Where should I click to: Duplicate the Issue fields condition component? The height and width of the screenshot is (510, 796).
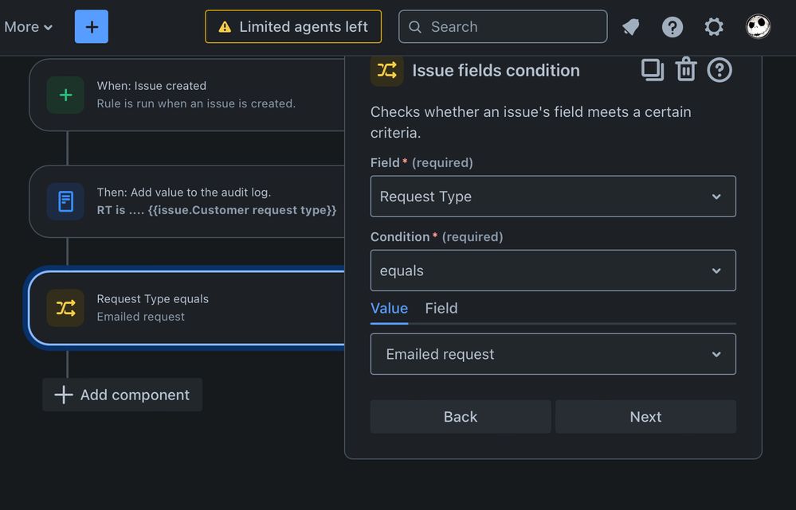coord(653,70)
